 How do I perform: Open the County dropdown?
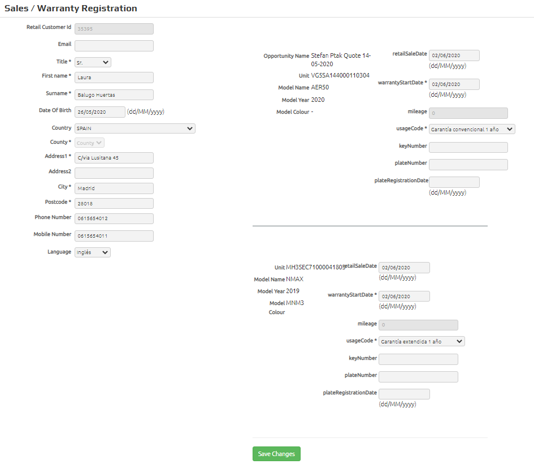click(89, 143)
